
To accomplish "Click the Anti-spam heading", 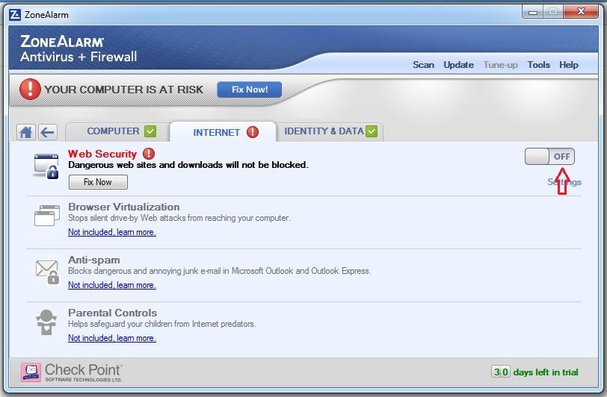I will 94,260.
